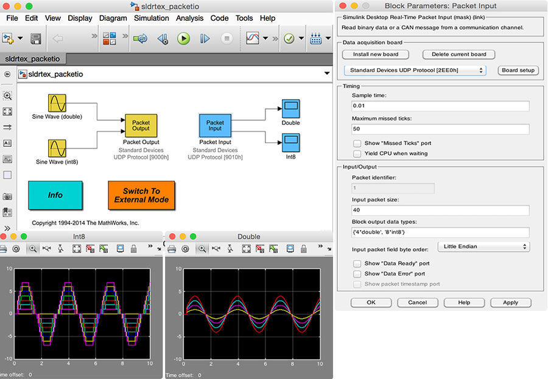Open the byte order Little Endian dropdown

point(484,246)
